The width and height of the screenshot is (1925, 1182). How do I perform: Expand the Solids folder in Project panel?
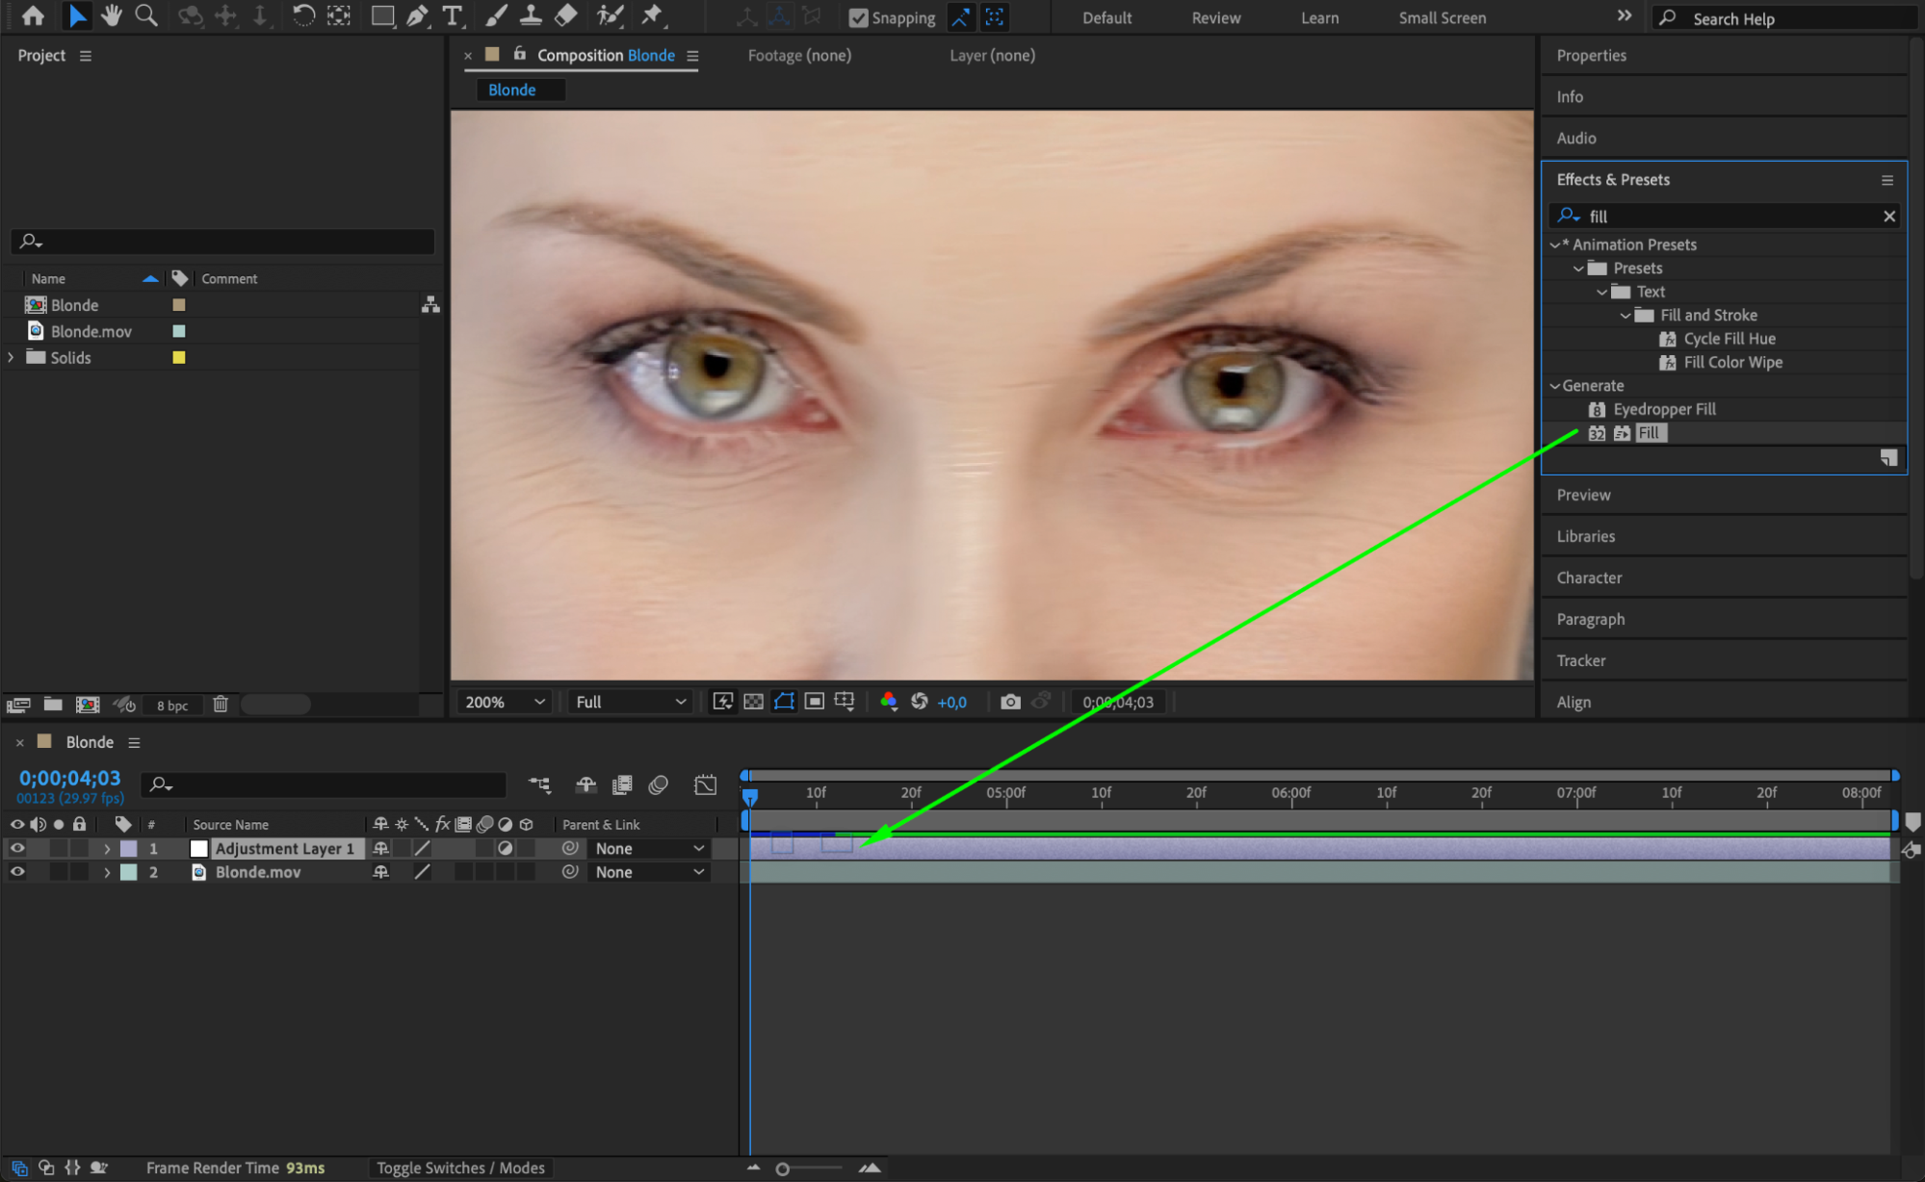11,357
